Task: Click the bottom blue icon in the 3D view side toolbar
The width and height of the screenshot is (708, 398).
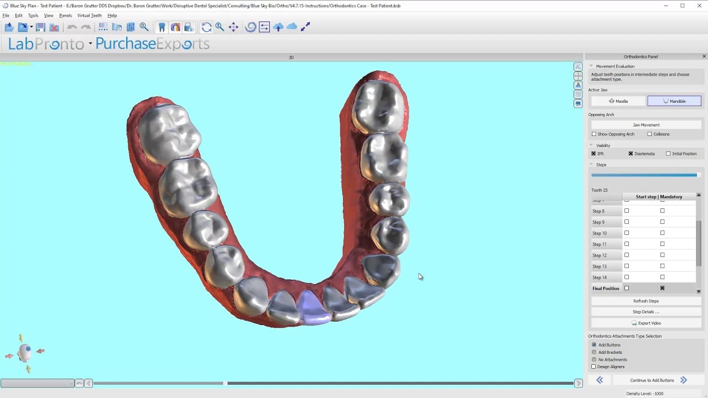Action: point(578,103)
